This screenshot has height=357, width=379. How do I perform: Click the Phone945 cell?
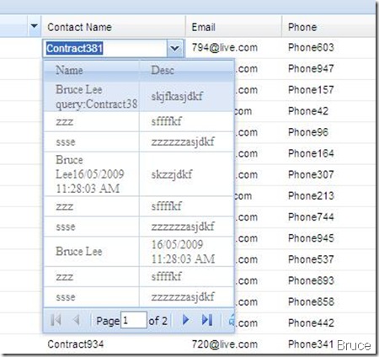328,238
